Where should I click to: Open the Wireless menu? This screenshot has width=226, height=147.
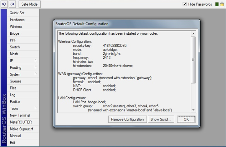pos(23,27)
